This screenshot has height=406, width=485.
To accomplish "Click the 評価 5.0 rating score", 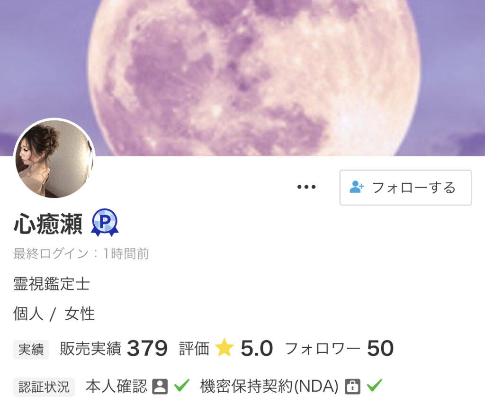I will point(226,348).
